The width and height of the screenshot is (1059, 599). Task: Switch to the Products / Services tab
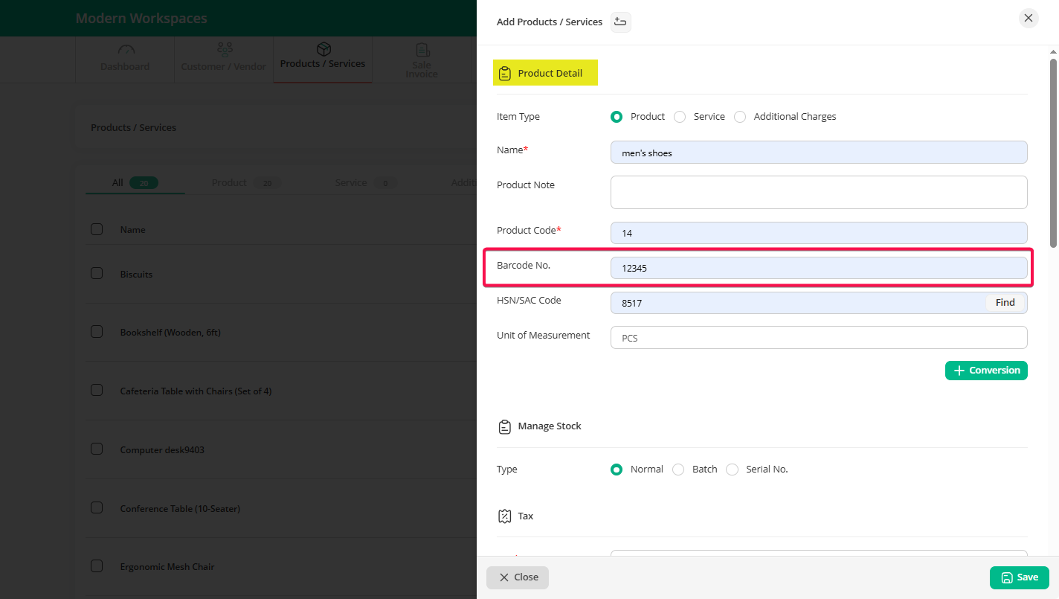point(323,58)
